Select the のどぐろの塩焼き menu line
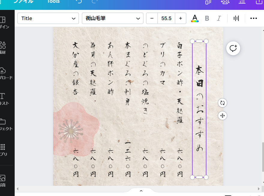Screen dimensions: 264x196 (x=145, y=79)
